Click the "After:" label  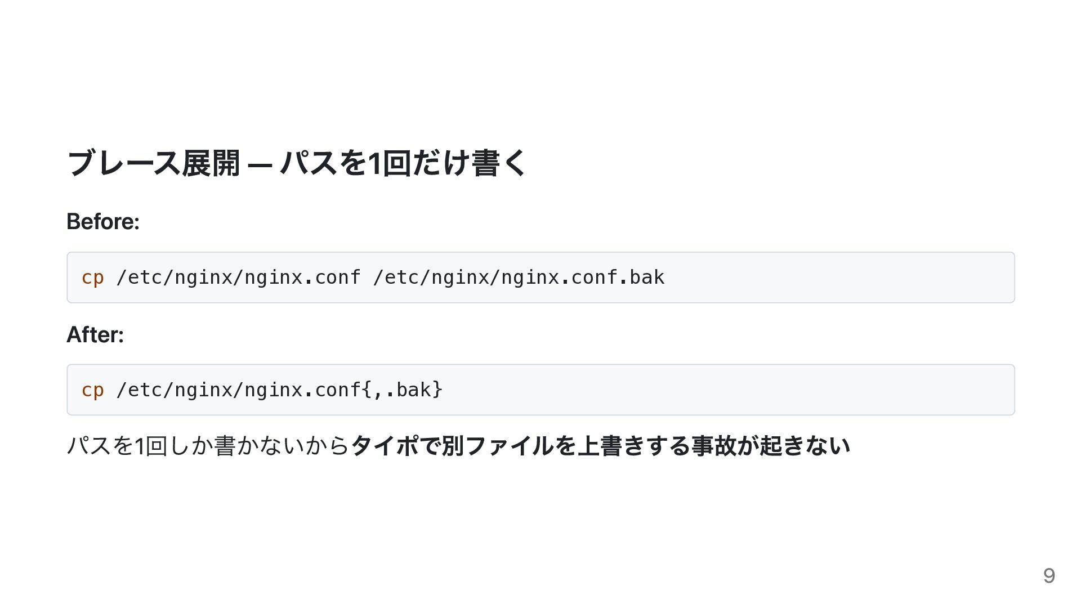[x=95, y=335]
